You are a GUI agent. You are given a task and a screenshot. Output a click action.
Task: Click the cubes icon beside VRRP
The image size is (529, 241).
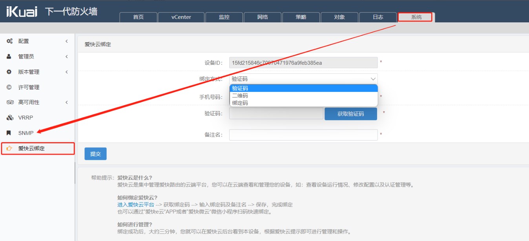coord(10,117)
